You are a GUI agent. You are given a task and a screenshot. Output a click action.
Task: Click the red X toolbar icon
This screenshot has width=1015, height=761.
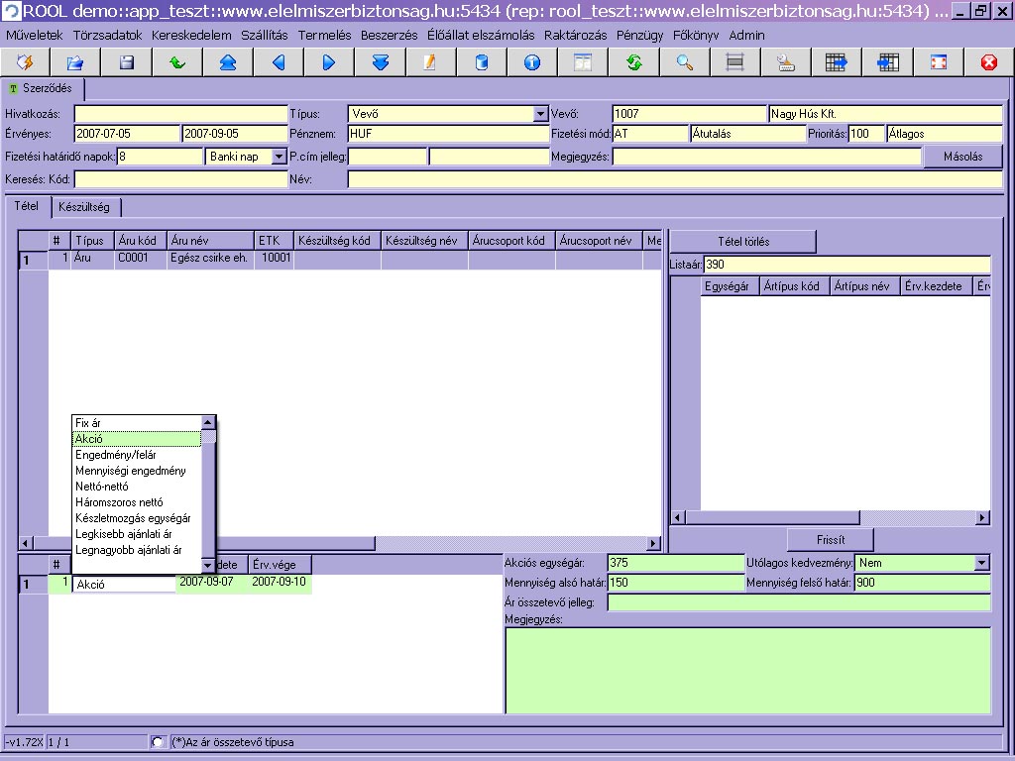pyautogui.click(x=988, y=62)
